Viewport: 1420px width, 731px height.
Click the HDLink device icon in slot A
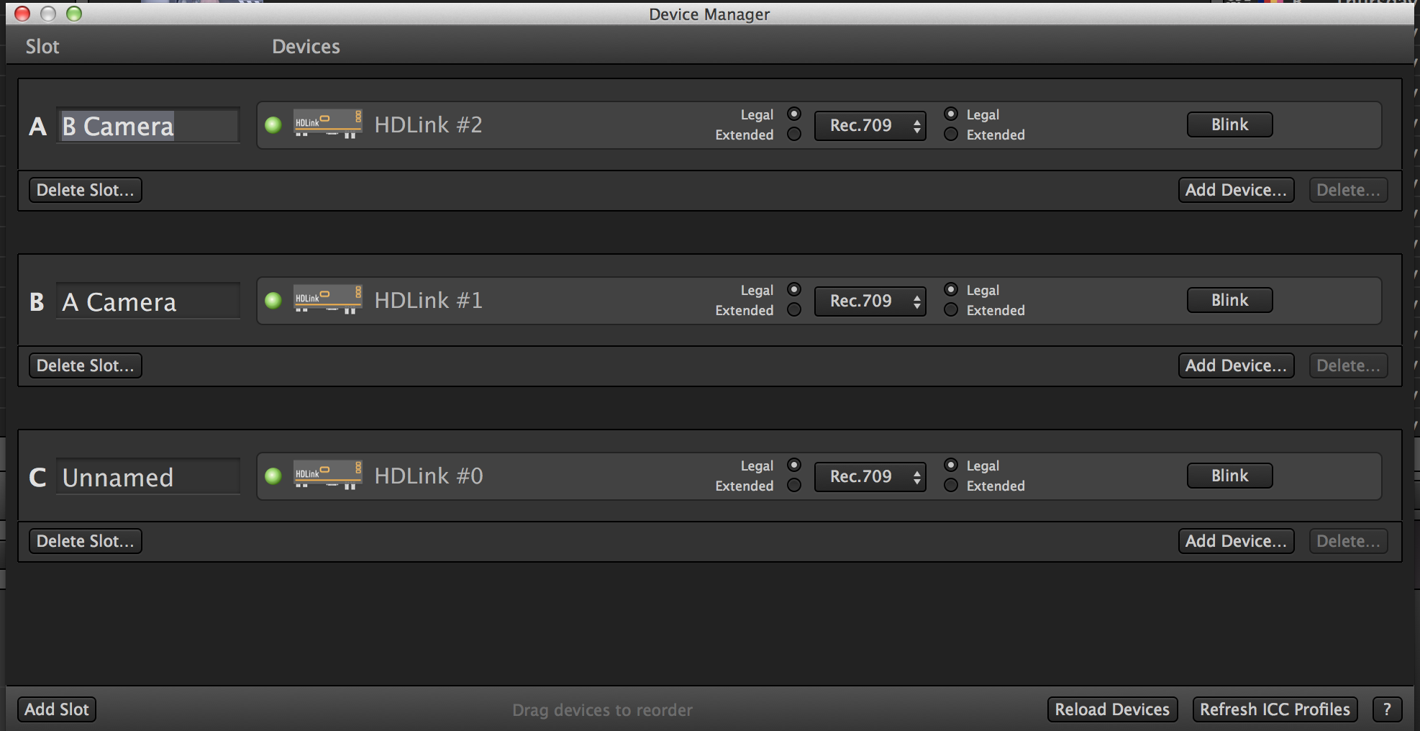(327, 123)
